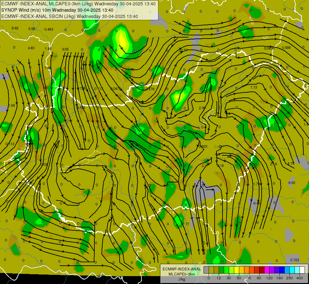Click the legend tick value '70'

[249, 278]
